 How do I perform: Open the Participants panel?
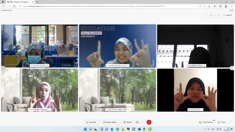[206, 122]
